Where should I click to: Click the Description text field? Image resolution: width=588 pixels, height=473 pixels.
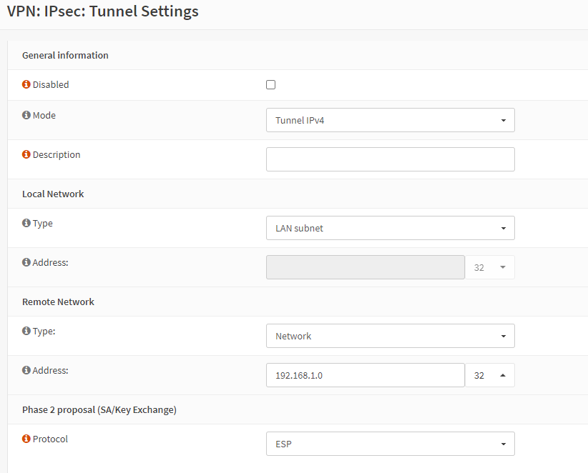(x=390, y=159)
